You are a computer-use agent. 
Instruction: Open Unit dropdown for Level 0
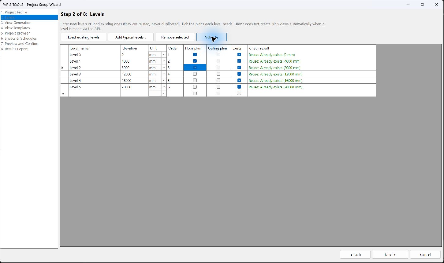164,55
